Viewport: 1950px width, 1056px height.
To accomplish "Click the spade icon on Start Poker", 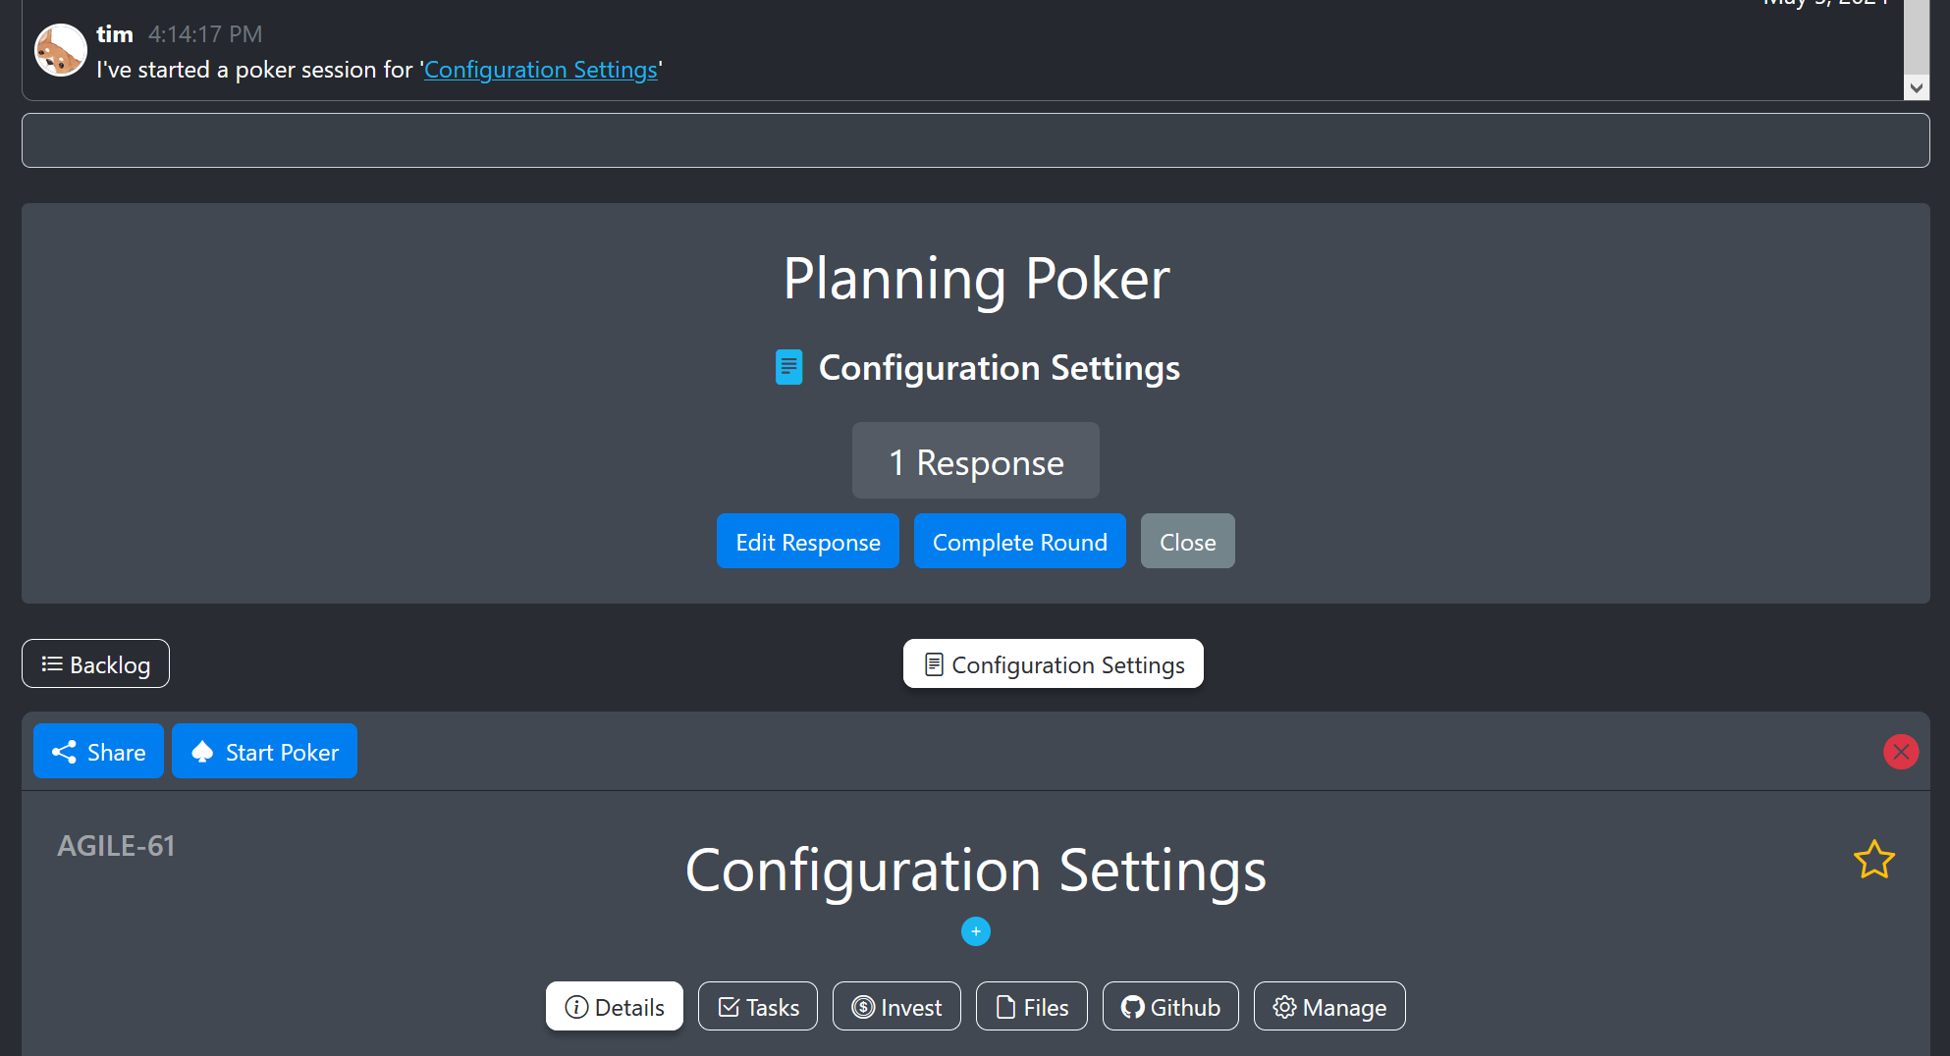I will click(x=203, y=751).
